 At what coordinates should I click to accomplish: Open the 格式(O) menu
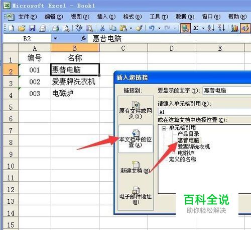133,17
